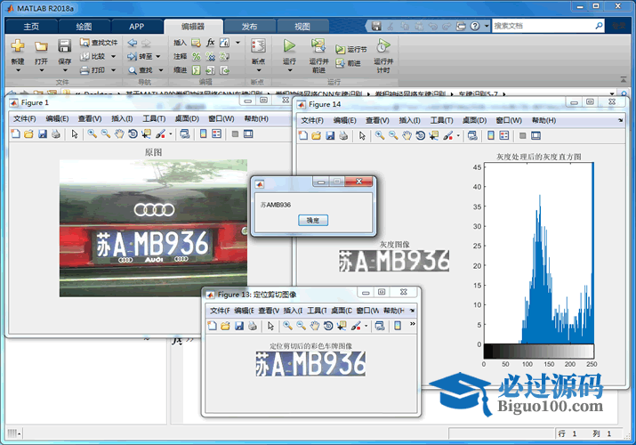Viewport: 636px width, 445px height.
Task: Open 桌面(D) menu in Figure 14
Action: tap(474, 120)
